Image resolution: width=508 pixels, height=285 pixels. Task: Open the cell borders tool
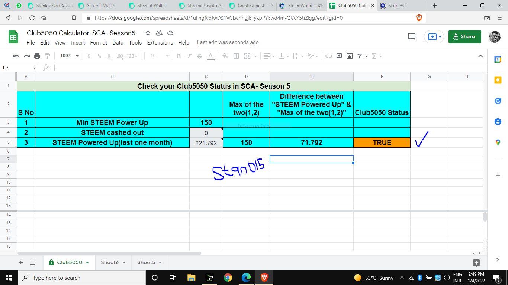(x=236, y=56)
